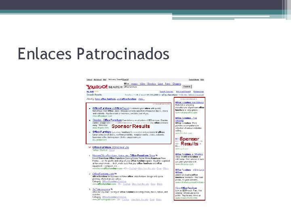Open sidebar 'Close Office Furniture' ad
Image resolution: width=291 pixels, height=218 pixels.
tap(186, 188)
